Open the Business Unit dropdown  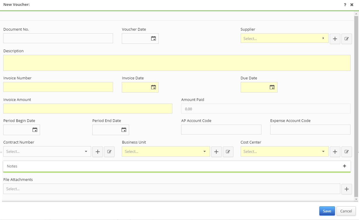click(204, 152)
